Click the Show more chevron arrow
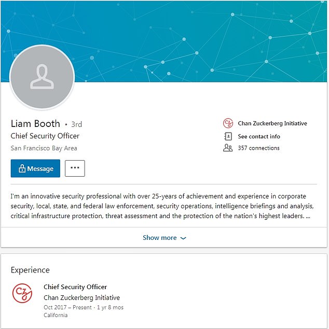The width and height of the screenshot is (329, 329). pos(183,238)
